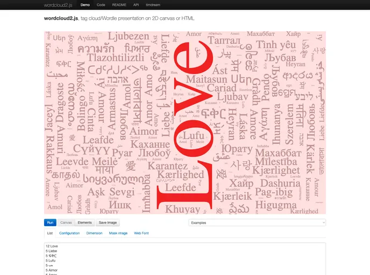Click the word Mīlestība in the cloud
Screen dimensions: 370x275
point(276,162)
